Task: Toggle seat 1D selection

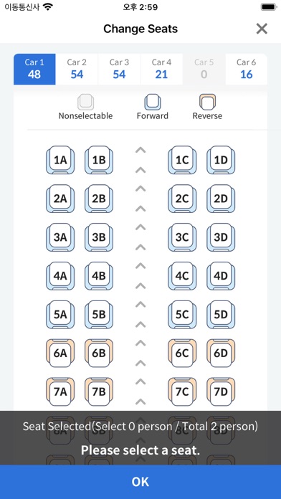Action: point(221,160)
